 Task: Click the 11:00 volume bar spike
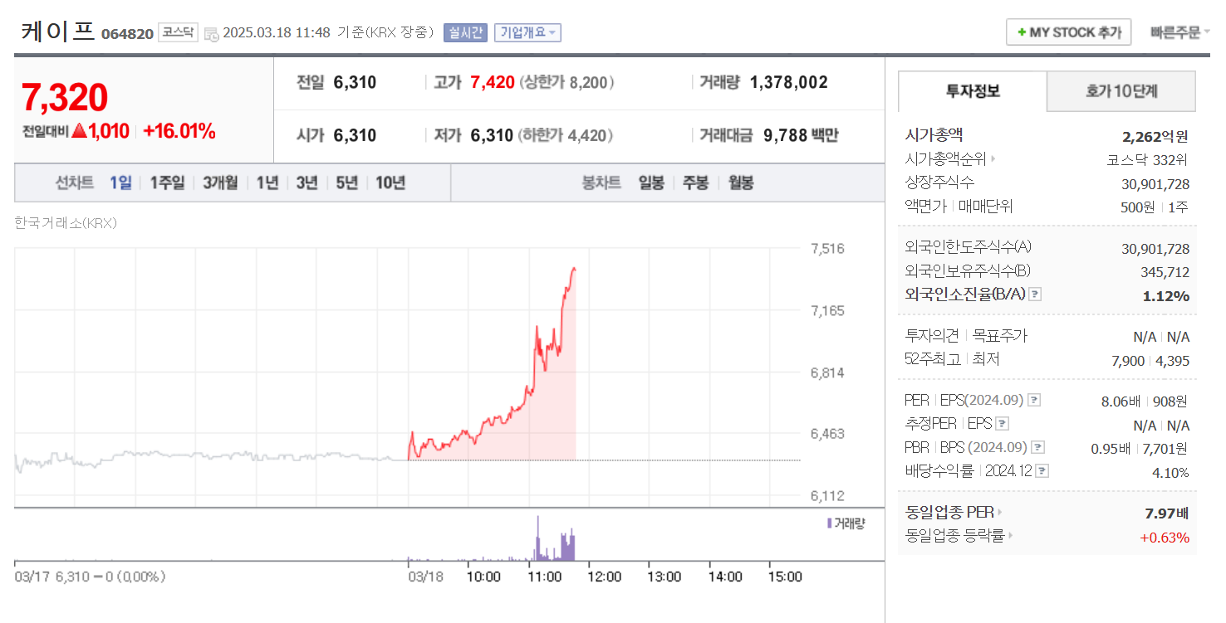[x=537, y=538]
